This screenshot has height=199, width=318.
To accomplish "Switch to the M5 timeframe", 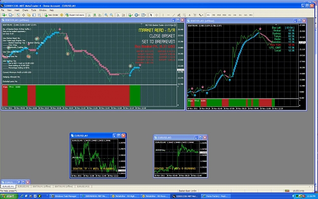I will click(x=214, y=15).
